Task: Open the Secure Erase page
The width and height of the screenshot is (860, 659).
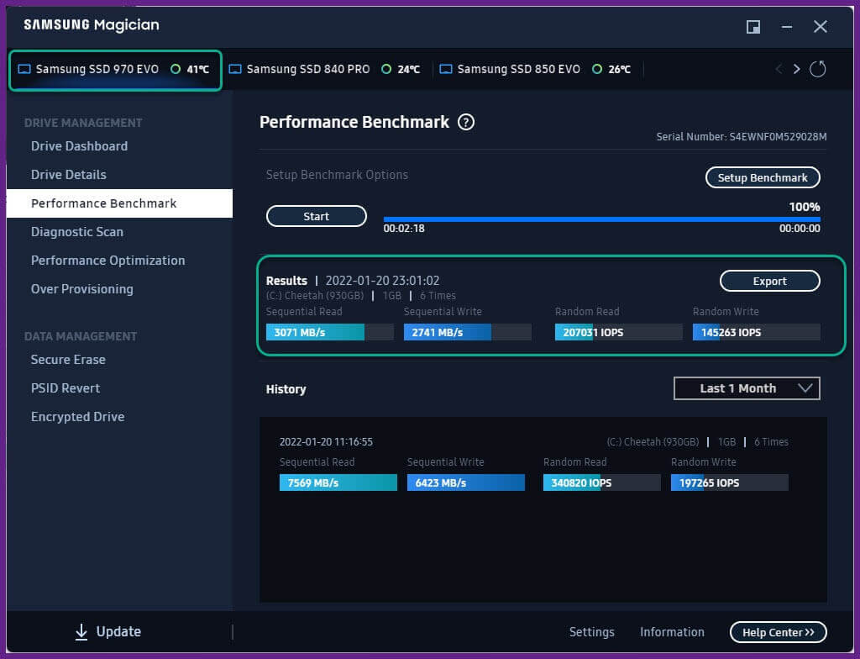Action: (x=69, y=360)
